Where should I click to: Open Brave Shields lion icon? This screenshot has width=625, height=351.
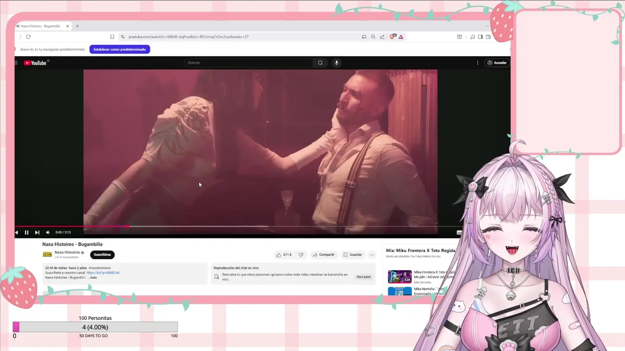pos(392,37)
